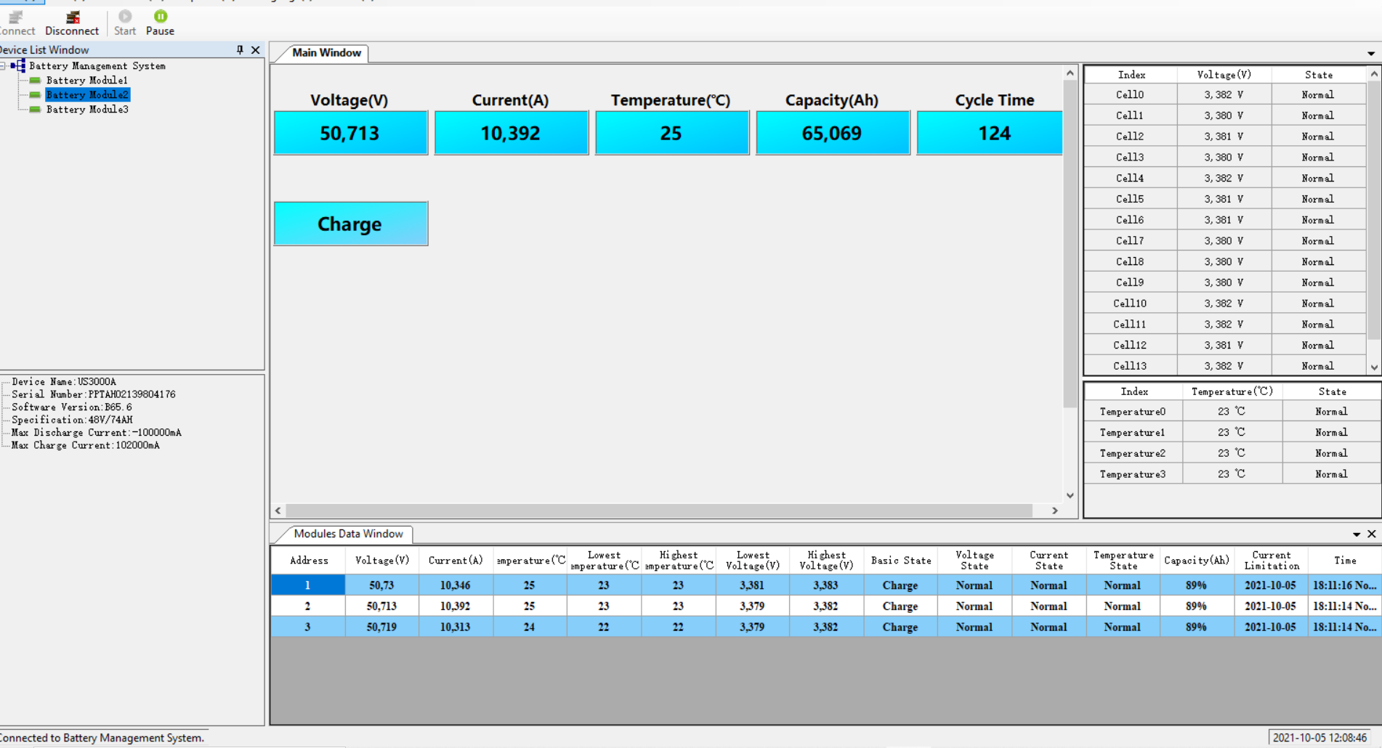The image size is (1382, 748).
Task: Click the Voltage value 50,713 box
Action: coord(351,133)
